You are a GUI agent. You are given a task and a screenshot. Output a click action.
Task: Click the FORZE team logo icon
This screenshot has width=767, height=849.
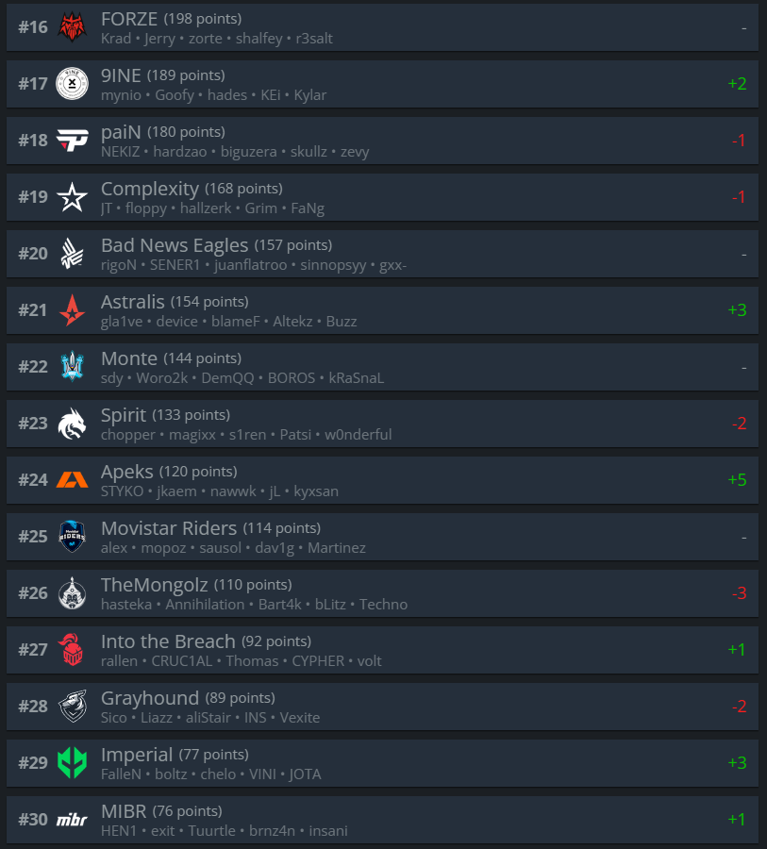point(72,27)
